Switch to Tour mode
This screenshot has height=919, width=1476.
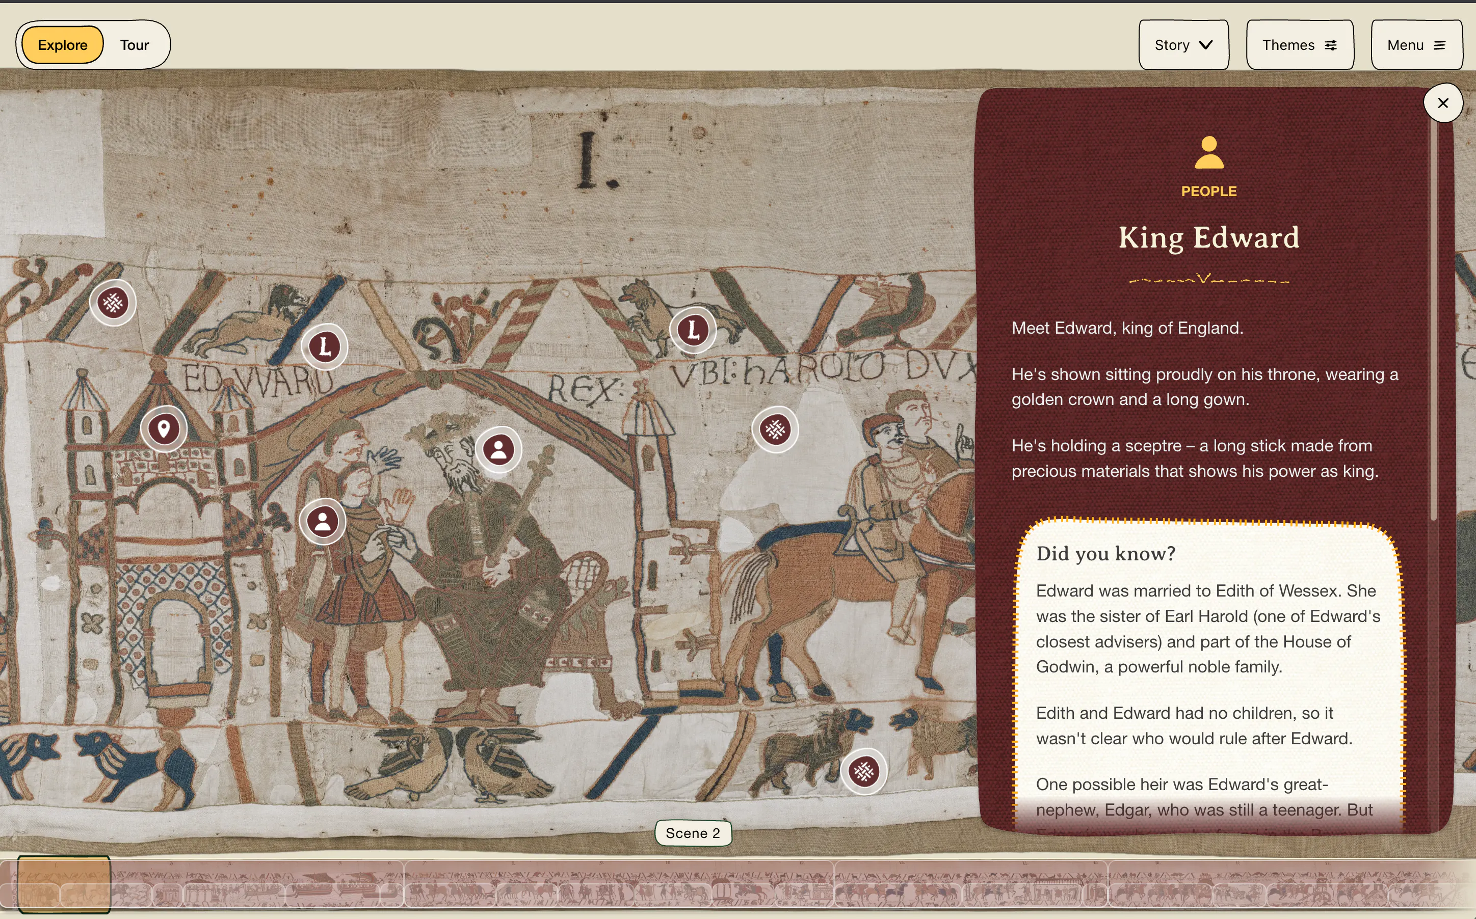click(x=135, y=45)
